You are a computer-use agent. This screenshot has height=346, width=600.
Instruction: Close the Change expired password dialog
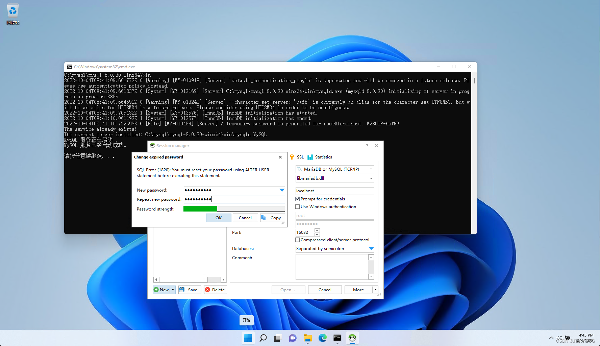point(280,157)
